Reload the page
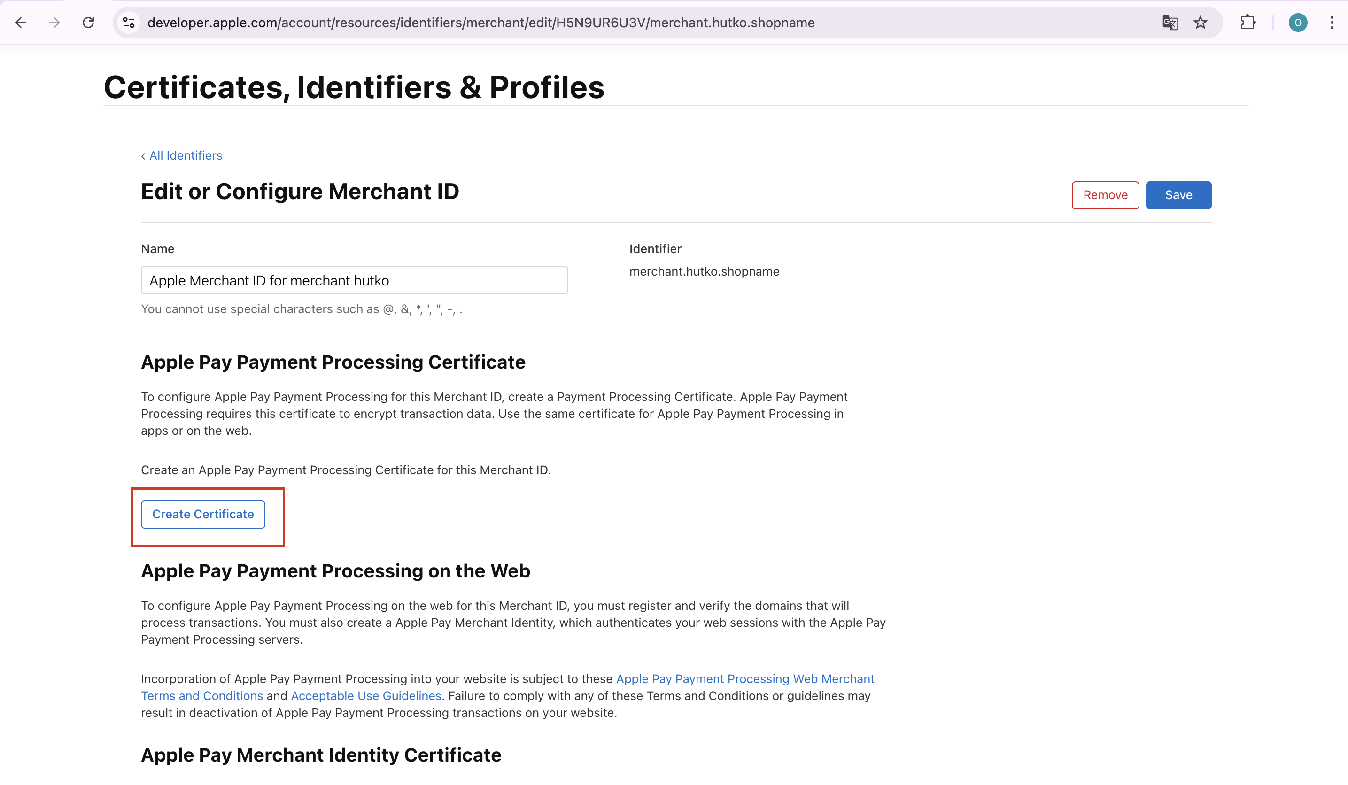The height and width of the screenshot is (785, 1348). click(88, 23)
